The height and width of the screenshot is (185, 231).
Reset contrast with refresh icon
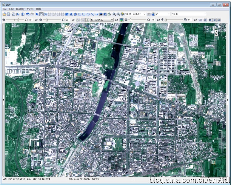coord(73,20)
